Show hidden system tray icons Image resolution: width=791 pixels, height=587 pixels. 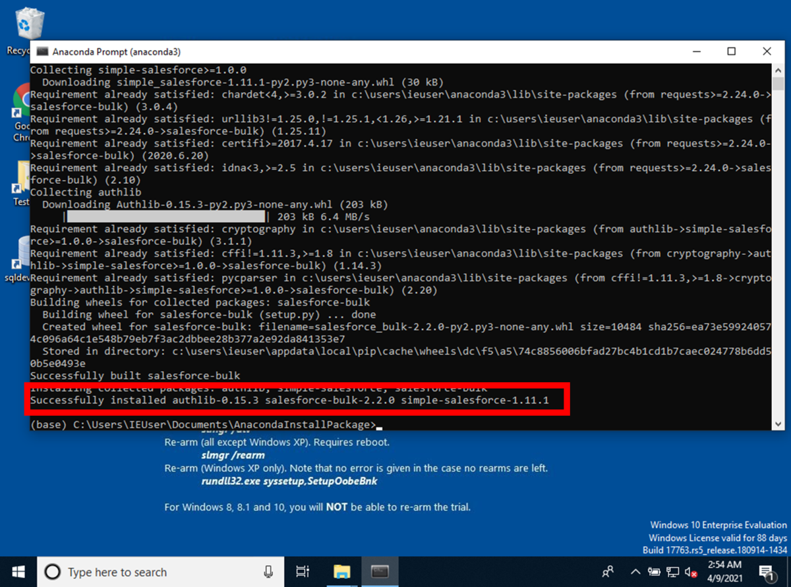635,572
